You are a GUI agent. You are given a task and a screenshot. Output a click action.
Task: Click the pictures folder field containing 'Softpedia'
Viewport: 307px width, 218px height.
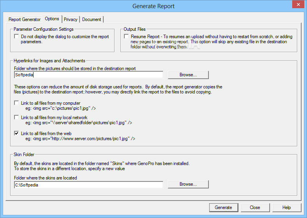[88, 75]
